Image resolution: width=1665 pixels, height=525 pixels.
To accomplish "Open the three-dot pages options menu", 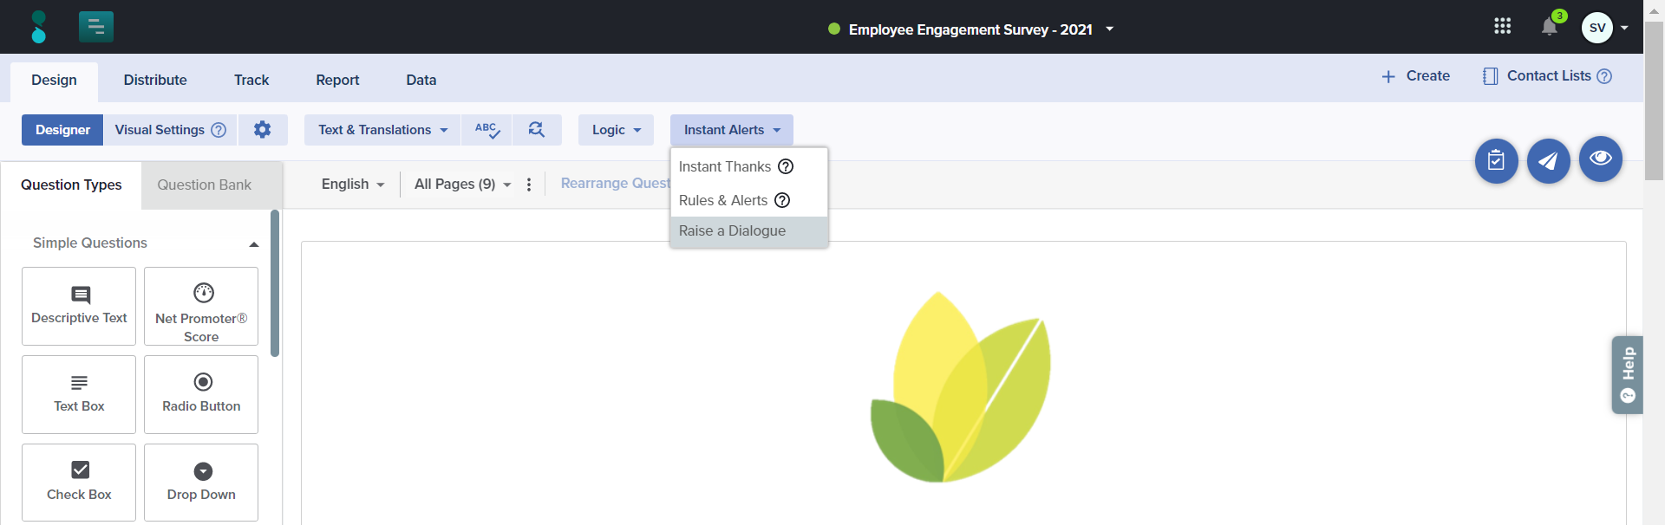I will pyautogui.click(x=529, y=185).
